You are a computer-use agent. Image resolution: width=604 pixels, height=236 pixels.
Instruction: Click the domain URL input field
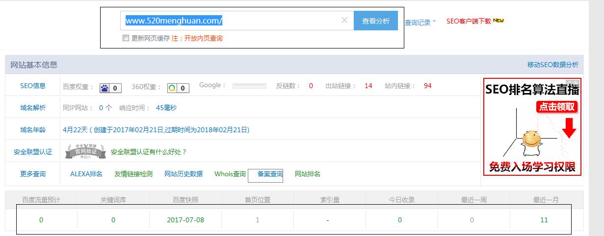pos(231,21)
